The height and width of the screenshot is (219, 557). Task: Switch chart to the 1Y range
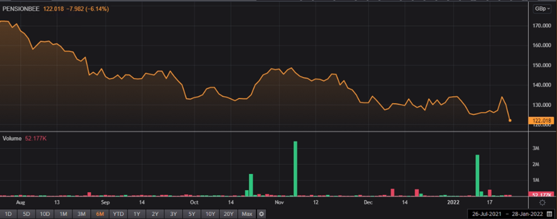(x=137, y=214)
